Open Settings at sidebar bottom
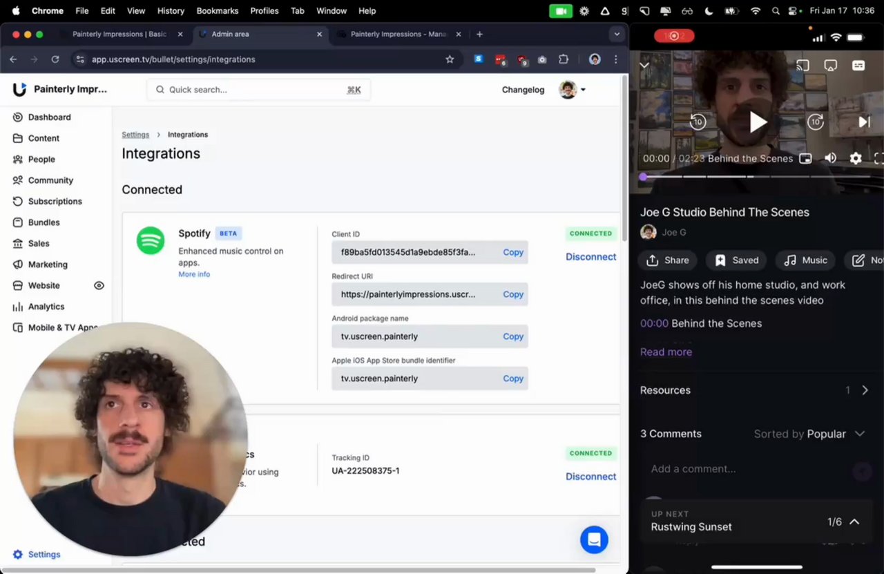 tap(44, 555)
